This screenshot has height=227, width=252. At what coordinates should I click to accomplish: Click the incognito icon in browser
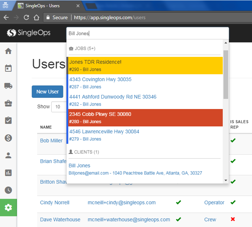[x=5, y=5]
